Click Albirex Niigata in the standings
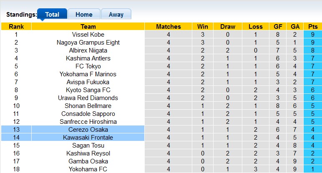322x173 pixels. tap(88, 50)
